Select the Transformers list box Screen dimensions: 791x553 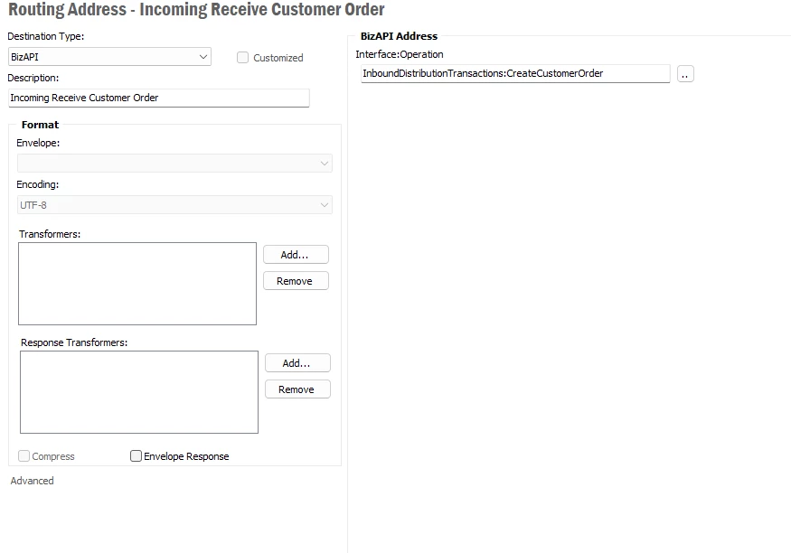137,284
